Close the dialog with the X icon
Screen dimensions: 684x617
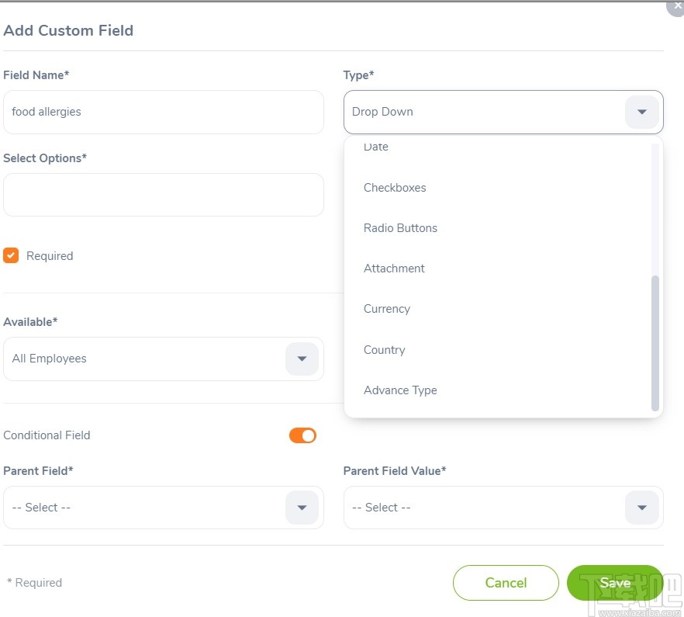(676, 6)
